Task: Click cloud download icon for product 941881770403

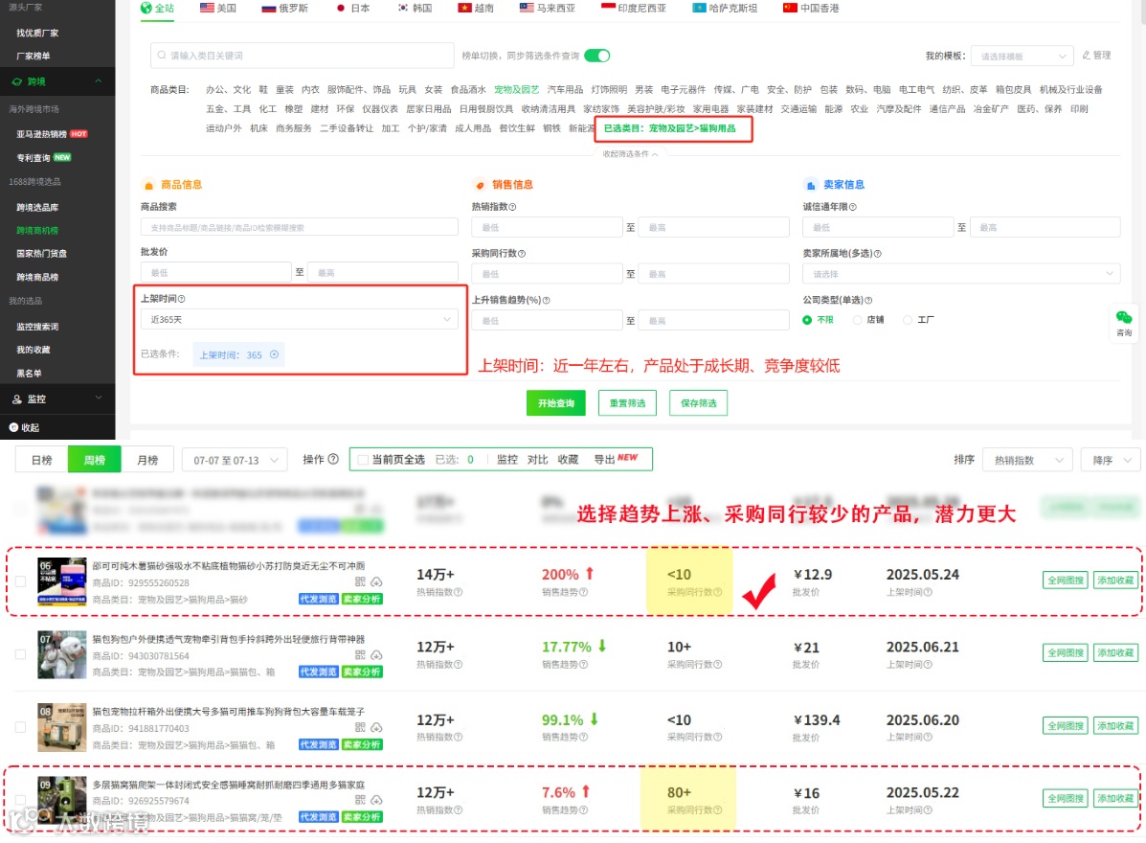Action: (x=376, y=727)
